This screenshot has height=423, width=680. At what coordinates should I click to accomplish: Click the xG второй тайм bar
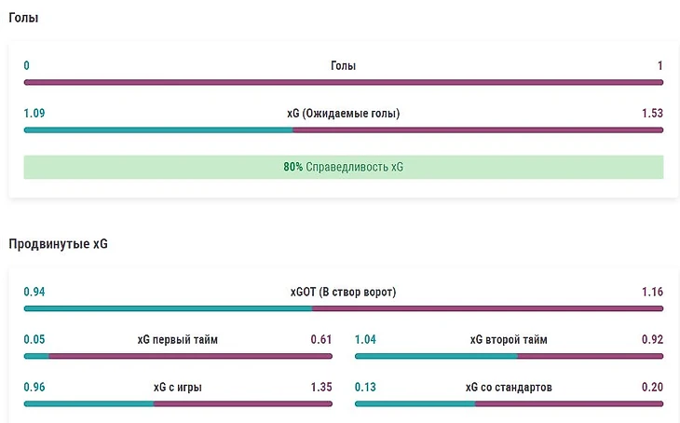click(x=509, y=356)
